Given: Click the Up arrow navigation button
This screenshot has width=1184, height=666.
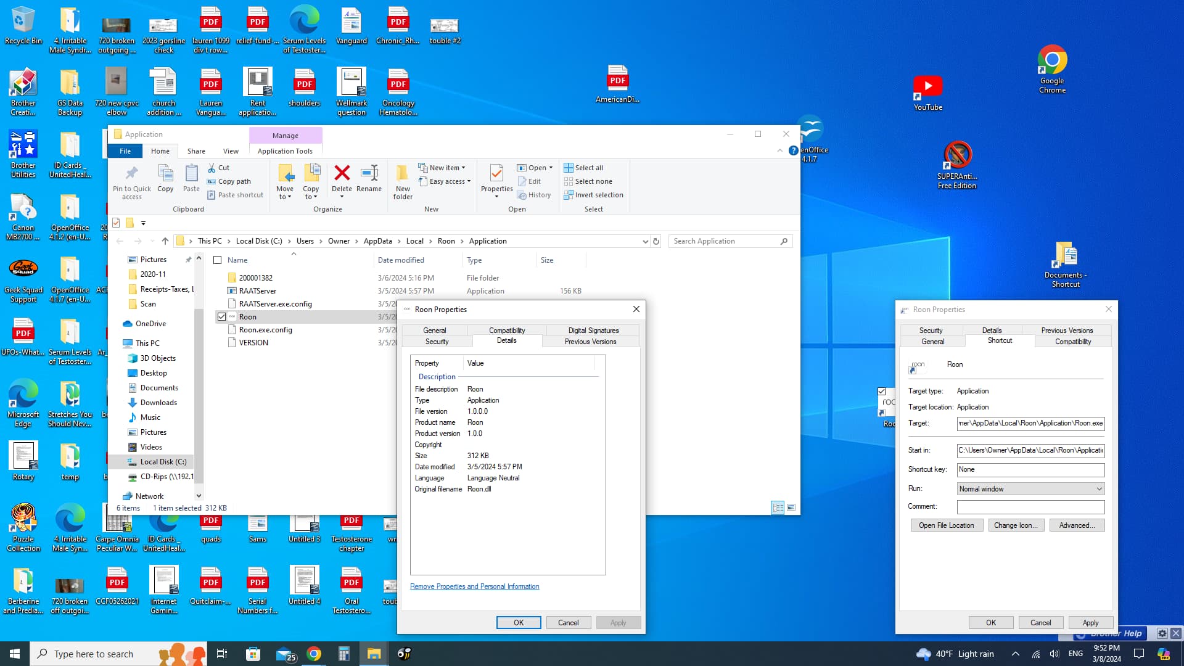Looking at the screenshot, I should pyautogui.click(x=165, y=241).
